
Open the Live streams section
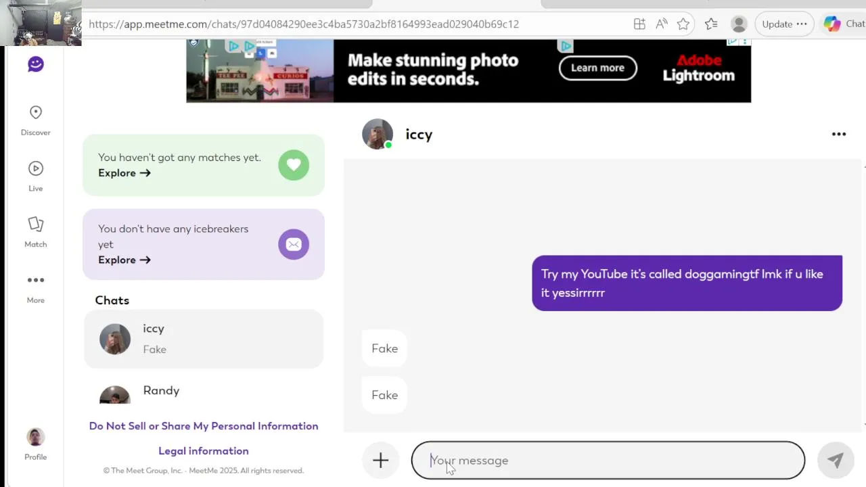pos(36,168)
